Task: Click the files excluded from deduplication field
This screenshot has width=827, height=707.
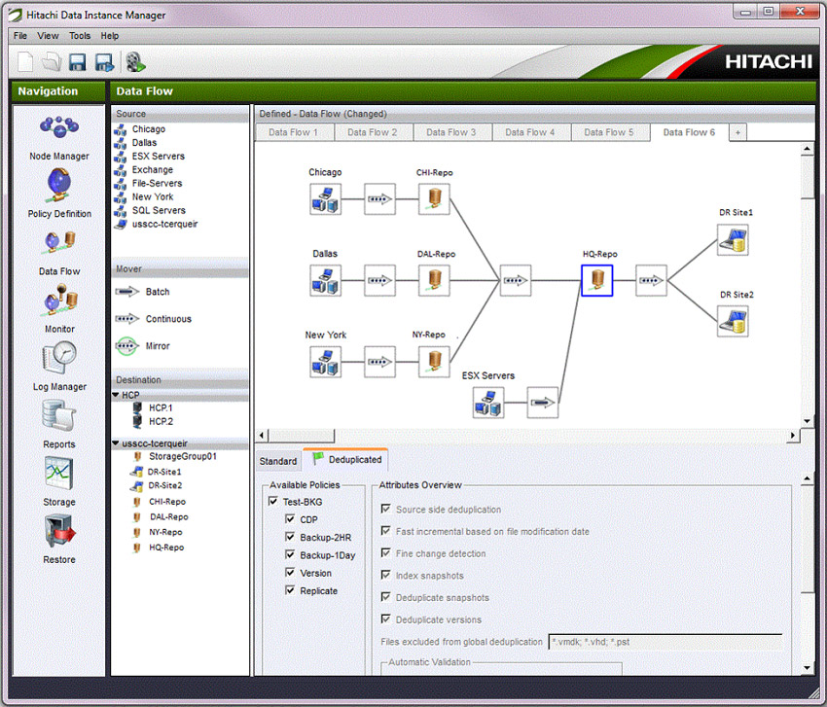Action: pyautogui.click(x=665, y=642)
